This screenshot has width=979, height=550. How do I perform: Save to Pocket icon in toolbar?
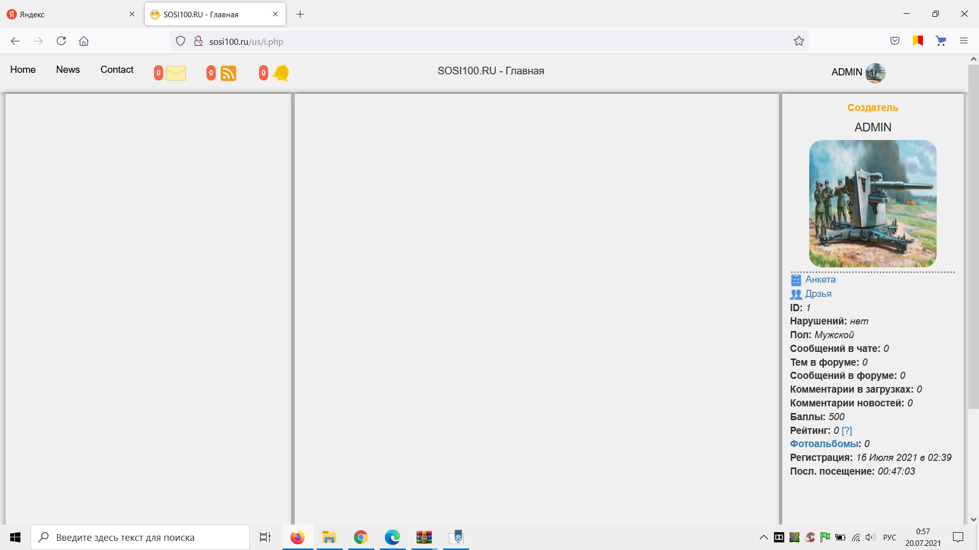(x=894, y=41)
